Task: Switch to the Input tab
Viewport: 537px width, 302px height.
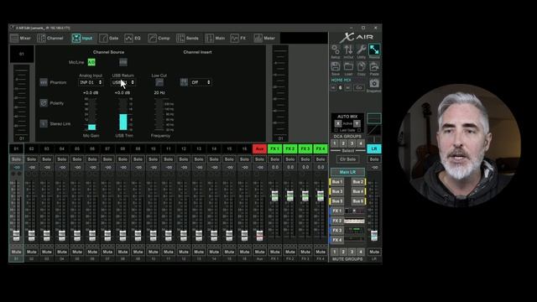Action: (82, 38)
